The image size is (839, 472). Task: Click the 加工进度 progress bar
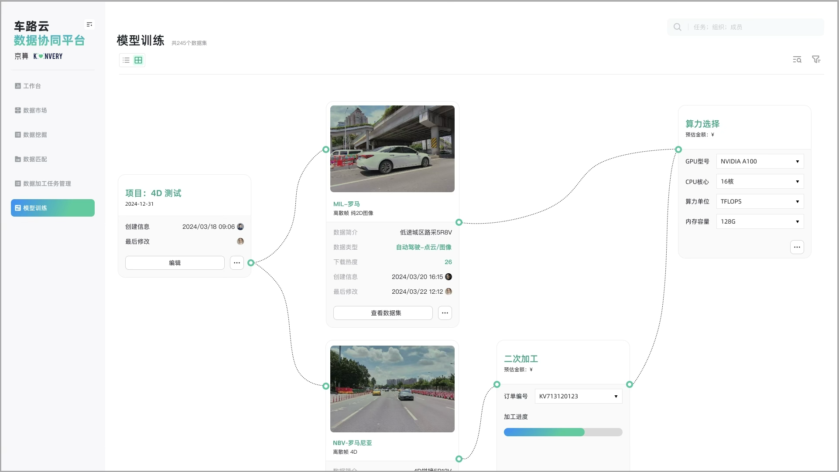563,432
